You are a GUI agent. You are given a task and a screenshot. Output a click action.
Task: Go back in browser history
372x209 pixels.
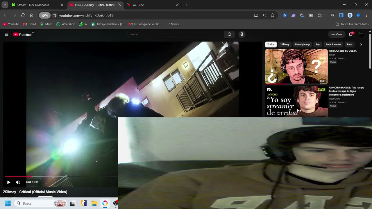pos(6,15)
